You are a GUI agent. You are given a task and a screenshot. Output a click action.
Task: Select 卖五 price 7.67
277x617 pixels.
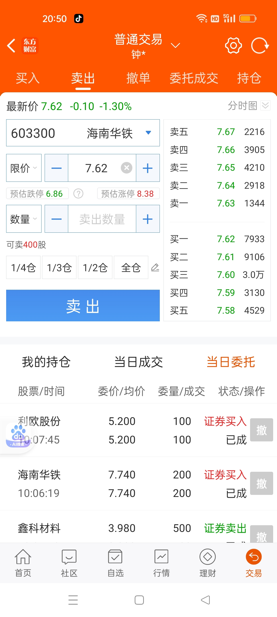pyautogui.click(x=217, y=132)
